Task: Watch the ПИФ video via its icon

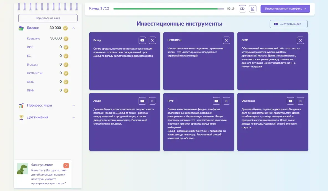Action: pos(216,101)
